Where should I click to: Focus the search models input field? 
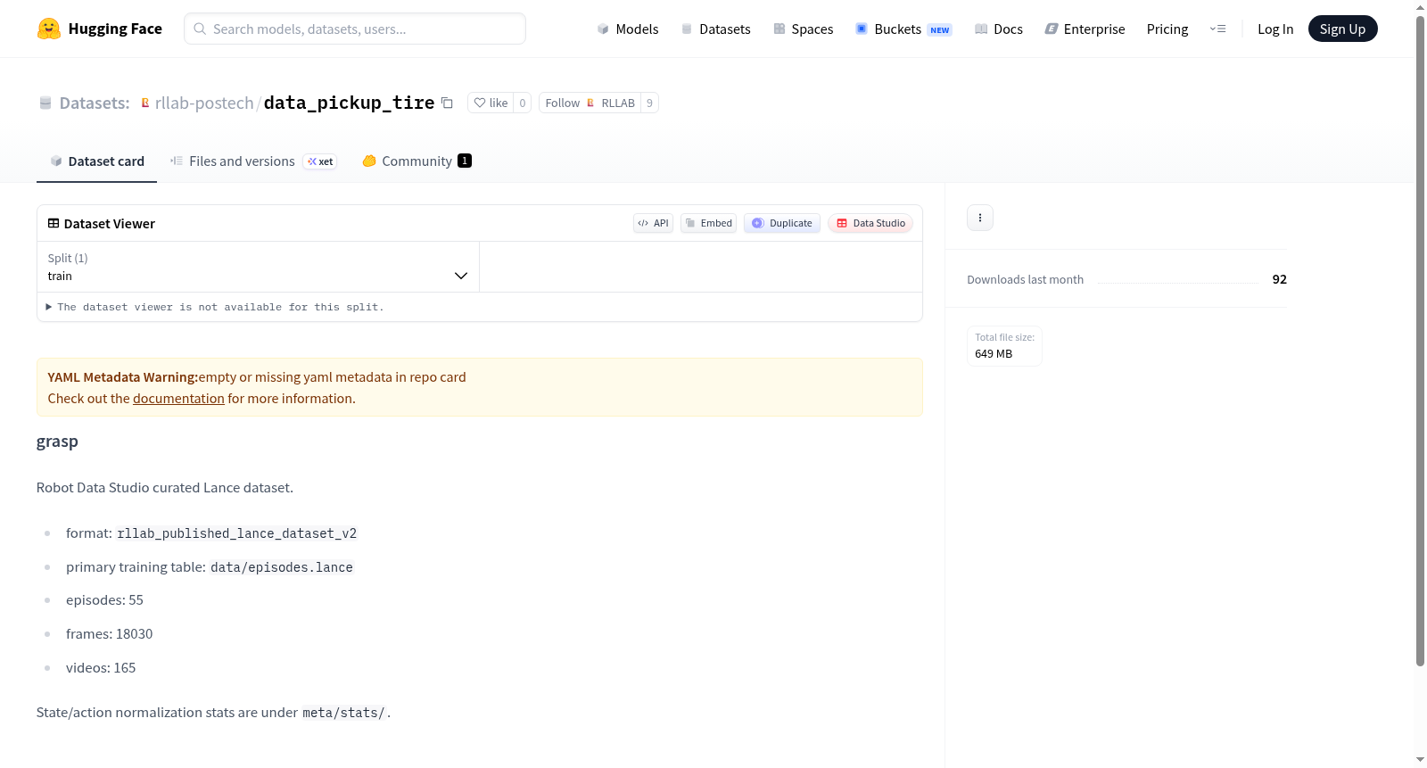[355, 29]
